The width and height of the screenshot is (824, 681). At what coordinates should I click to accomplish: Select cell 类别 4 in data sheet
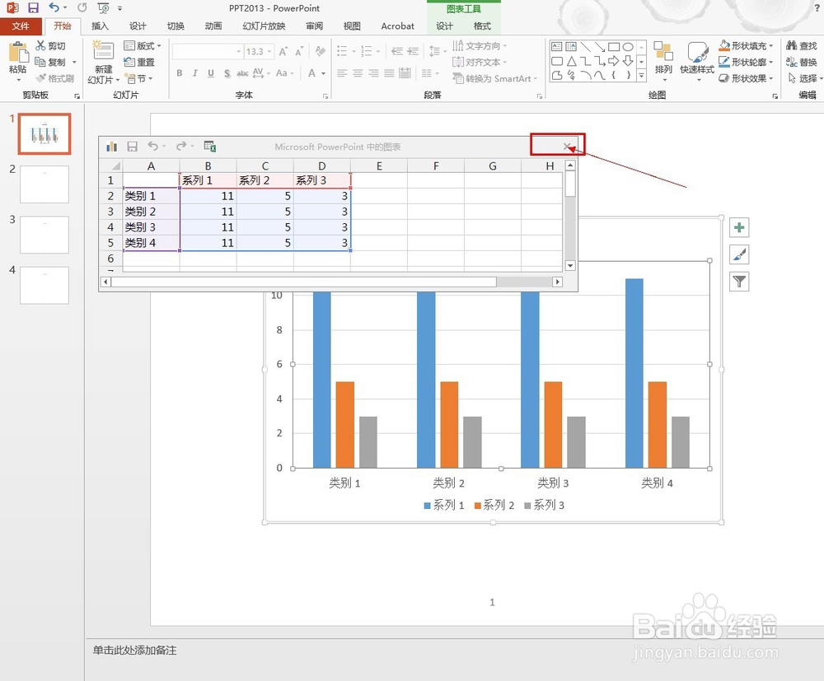click(x=152, y=243)
